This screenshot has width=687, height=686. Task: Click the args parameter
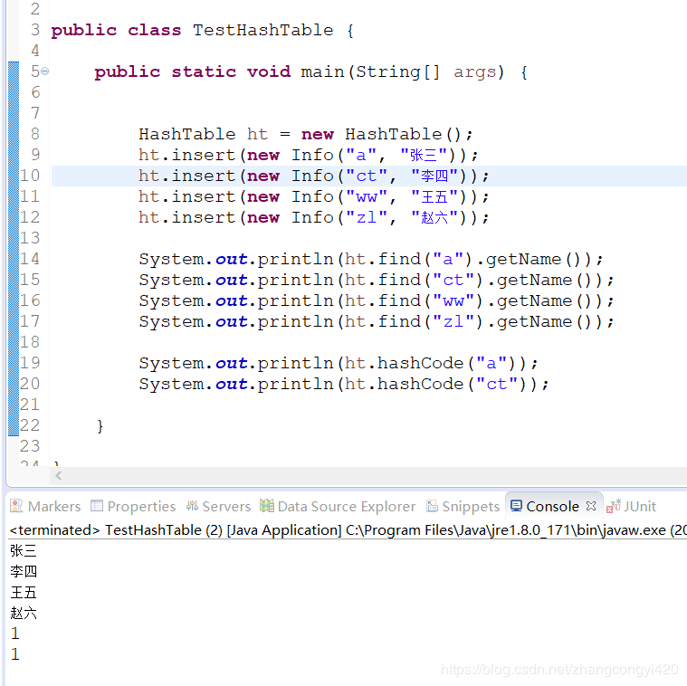(475, 72)
